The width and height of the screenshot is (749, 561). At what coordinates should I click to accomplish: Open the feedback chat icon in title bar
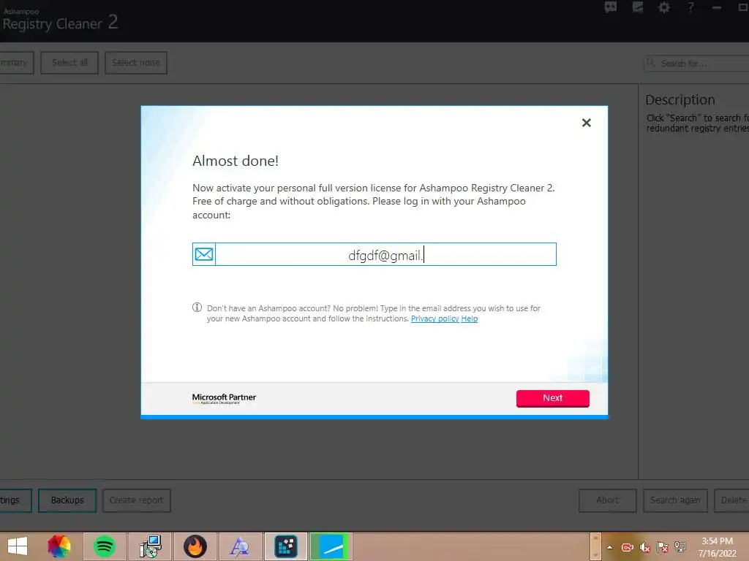click(x=611, y=7)
